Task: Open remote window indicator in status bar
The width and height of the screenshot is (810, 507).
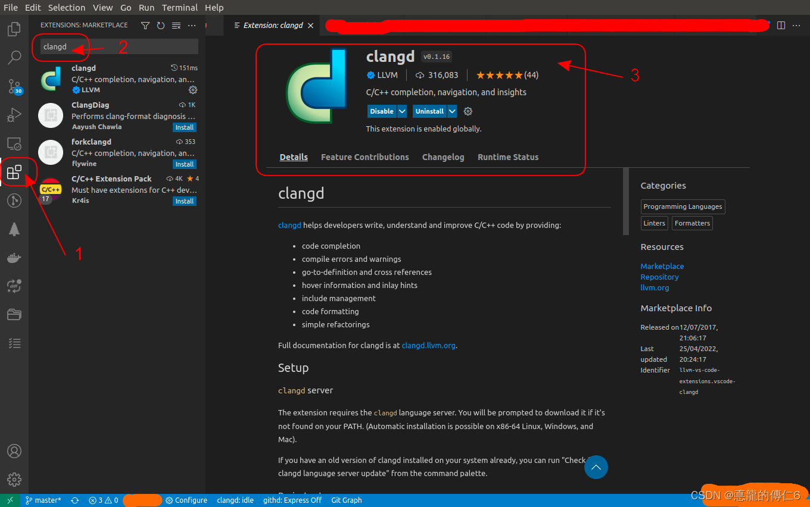Action: coord(10,500)
